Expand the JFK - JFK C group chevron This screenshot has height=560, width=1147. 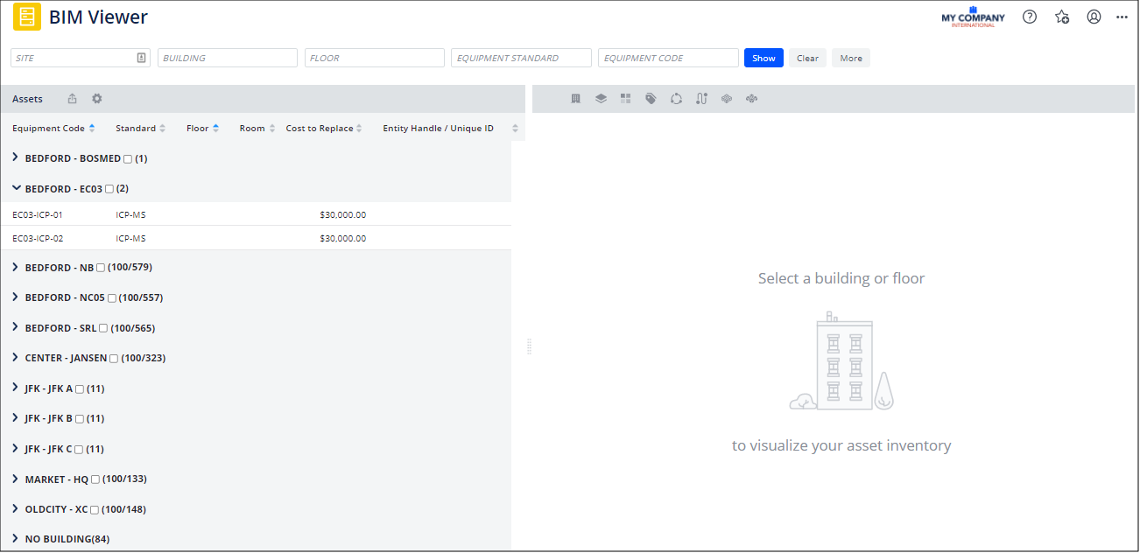(16, 448)
